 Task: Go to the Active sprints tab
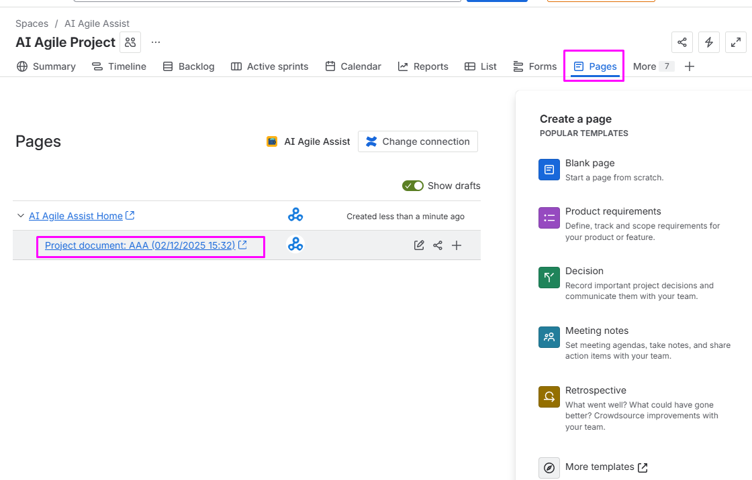point(269,66)
